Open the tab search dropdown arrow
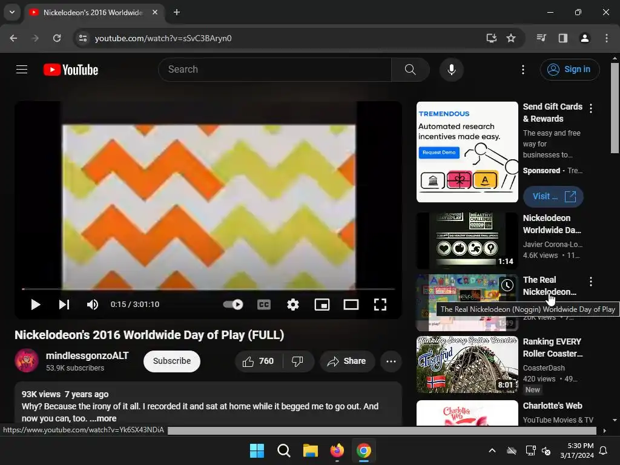Viewport: 620px width, 465px height. (x=12, y=12)
